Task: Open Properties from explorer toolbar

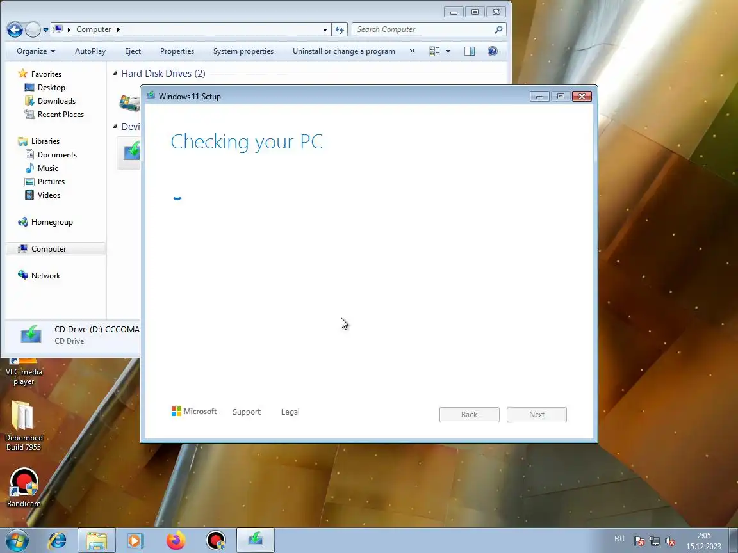Action: pyautogui.click(x=177, y=51)
